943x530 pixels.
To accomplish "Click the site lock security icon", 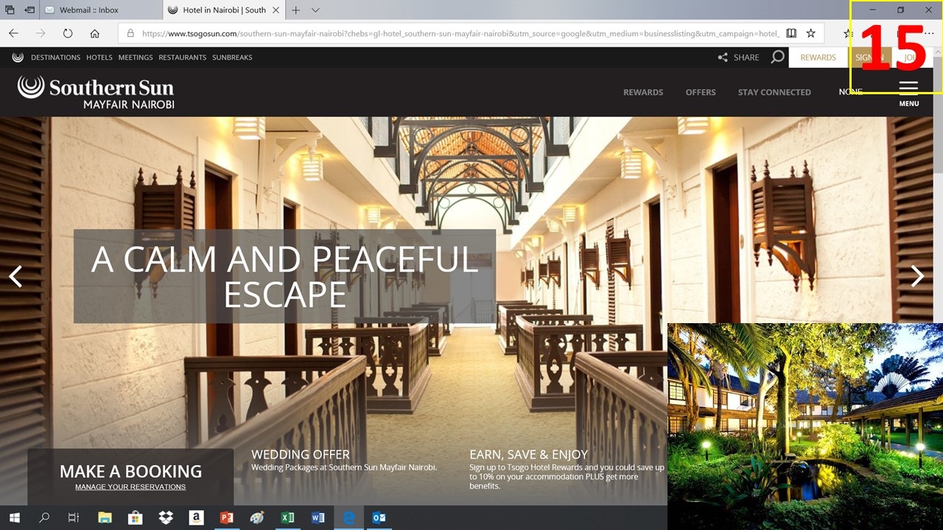I will point(130,33).
